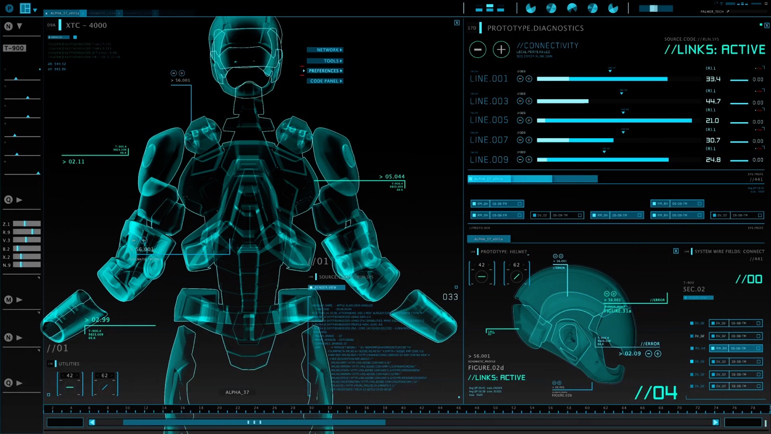Open the NETWORK submenu

coord(325,50)
